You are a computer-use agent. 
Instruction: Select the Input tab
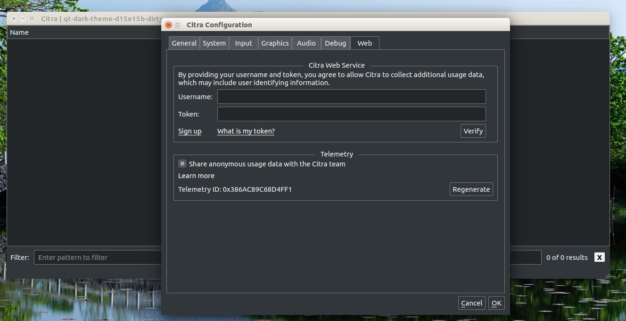(244, 43)
